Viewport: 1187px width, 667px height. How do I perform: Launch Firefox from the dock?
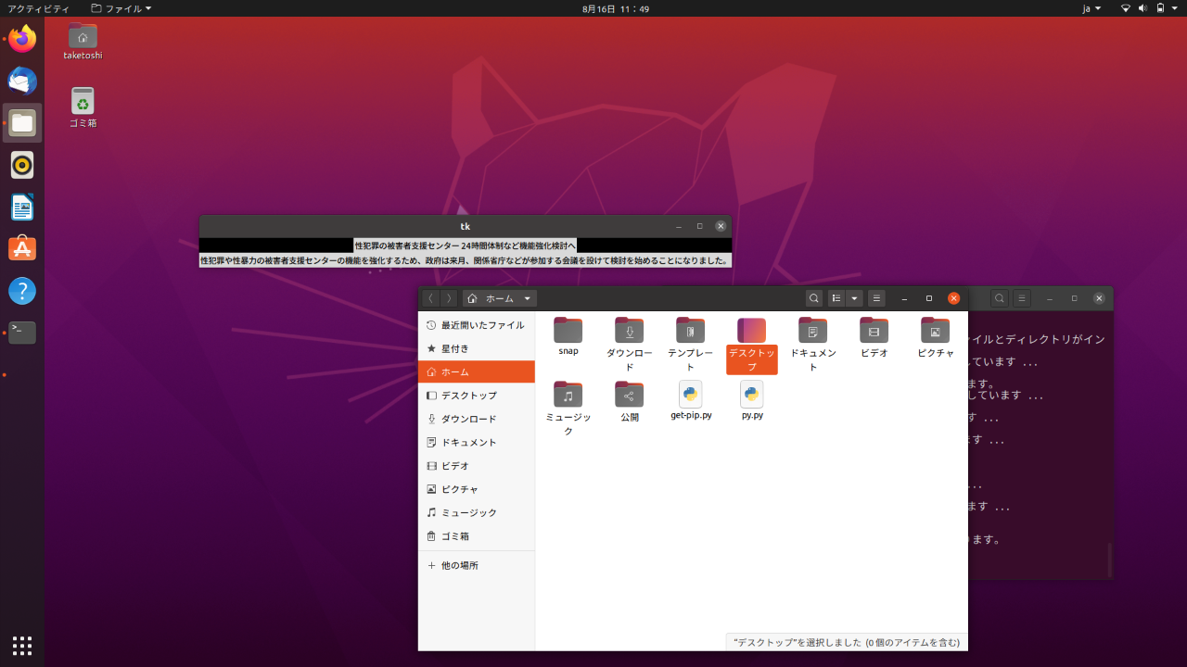pos(22,39)
